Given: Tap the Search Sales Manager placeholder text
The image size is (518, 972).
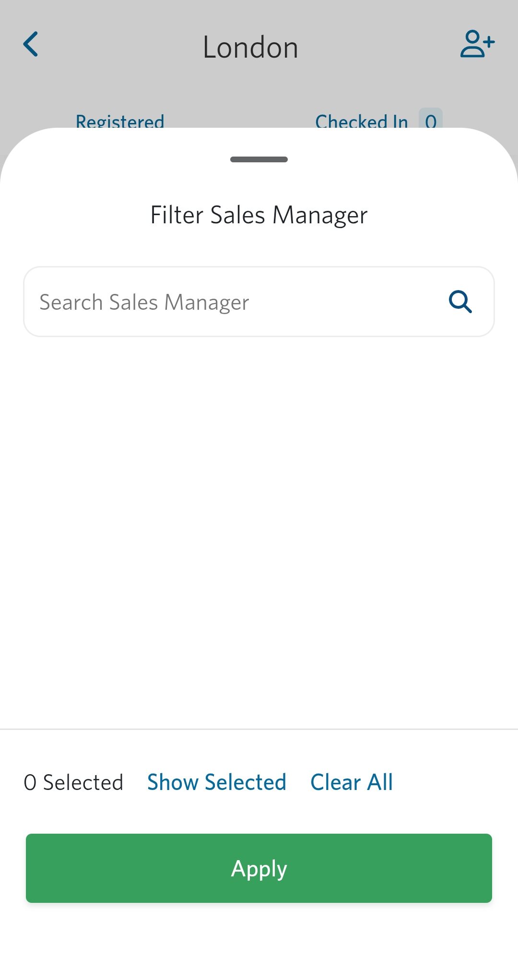Looking at the screenshot, I should [x=144, y=303].
